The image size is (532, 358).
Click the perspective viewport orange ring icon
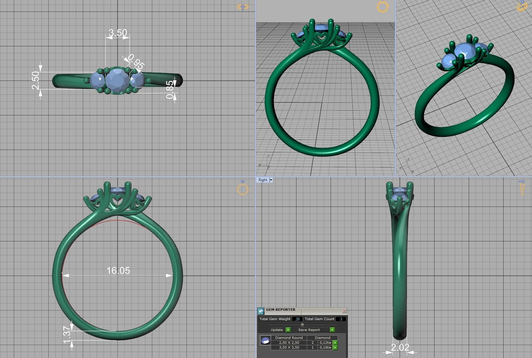point(383,7)
